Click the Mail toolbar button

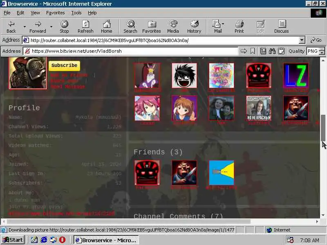coord(217,27)
